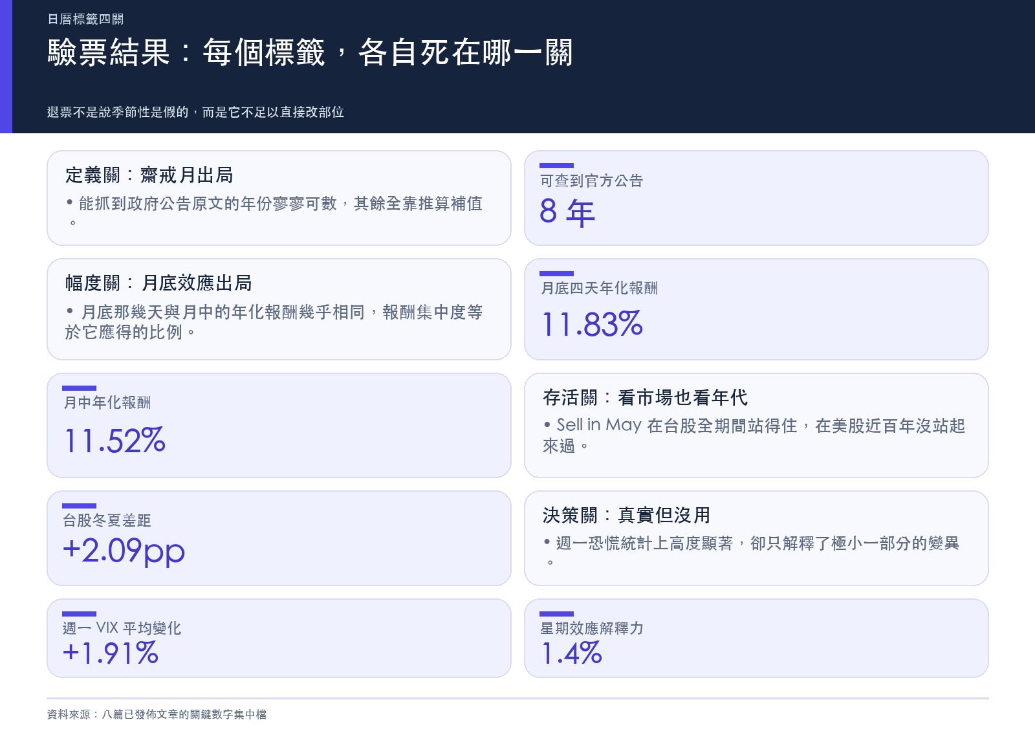Click the bullet text starting with Sell in May
1035x744 pixels.
754,435
